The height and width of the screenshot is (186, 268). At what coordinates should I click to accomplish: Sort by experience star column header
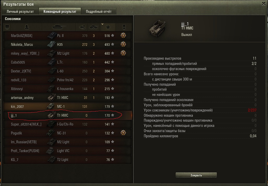(108, 27)
